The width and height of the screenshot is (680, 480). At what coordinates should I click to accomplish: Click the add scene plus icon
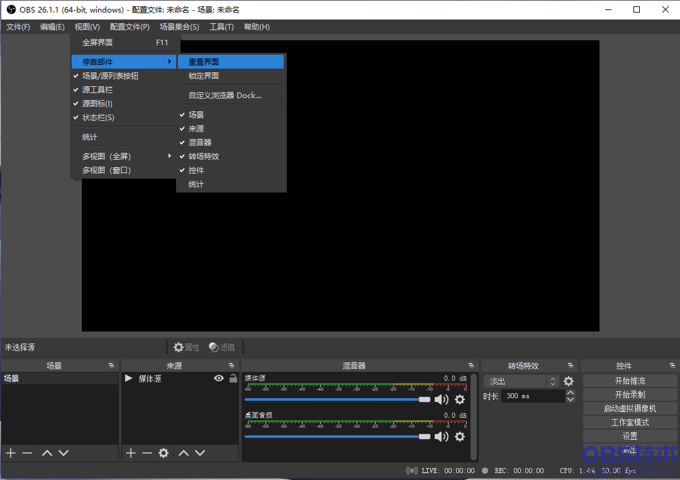click(x=11, y=453)
